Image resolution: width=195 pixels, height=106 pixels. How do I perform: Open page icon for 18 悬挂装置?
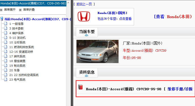(6, 61)
